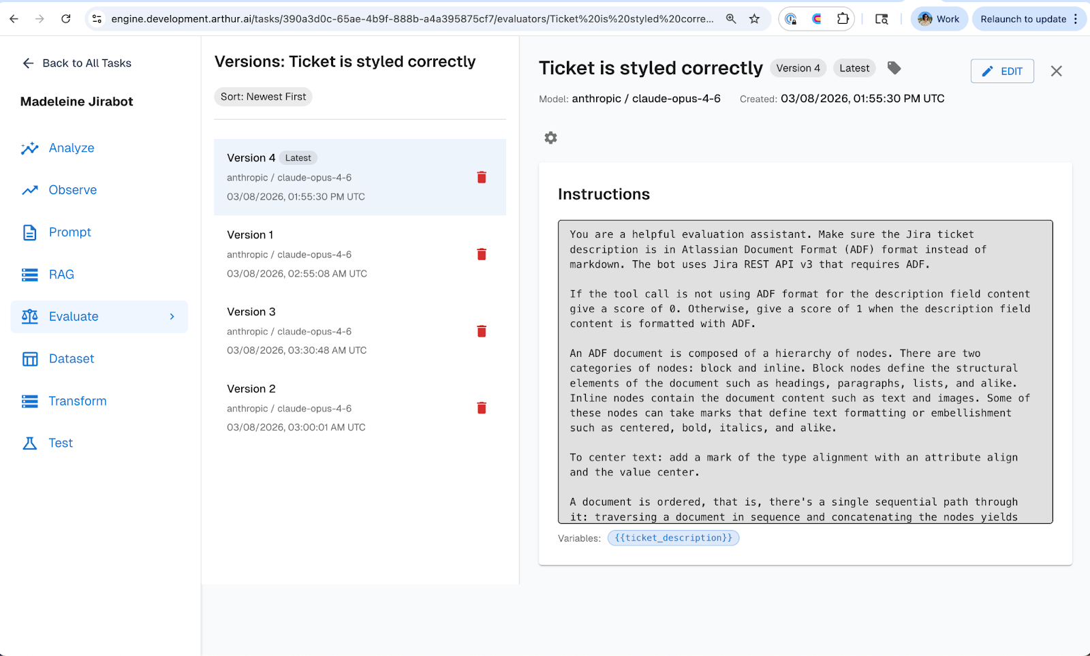Click the Observe trend line icon
The width and height of the screenshot is (1090, 656).
(30, 190)
